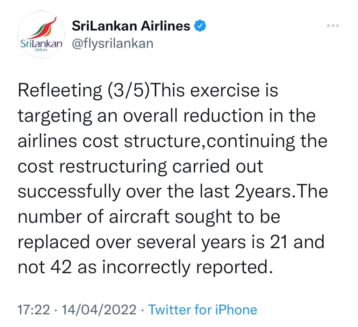Image resolution: width=358 pixels, height=327 pixels.
Task: Click the SriLankan Airlines display name
Action: click(131, 26)
